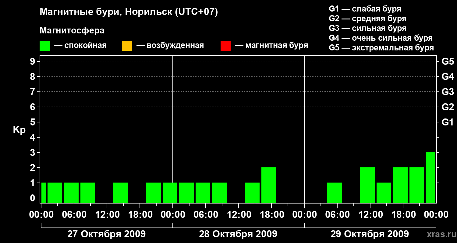Click the G5 tick label on right axis

point(448,61)
